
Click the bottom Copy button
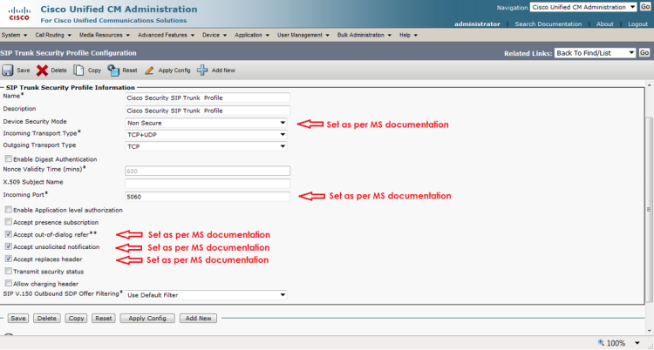[77, 318]
